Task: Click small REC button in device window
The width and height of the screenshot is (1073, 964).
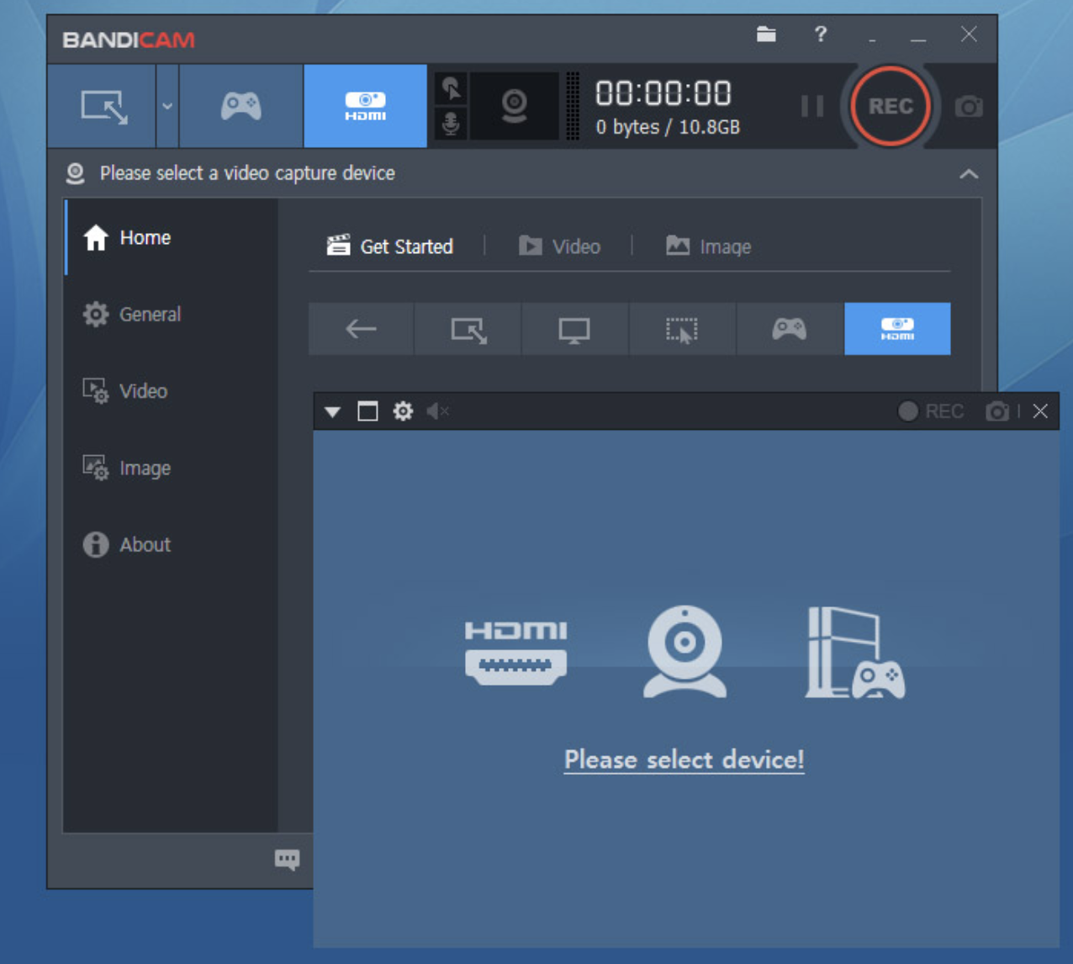Action: 930,411
